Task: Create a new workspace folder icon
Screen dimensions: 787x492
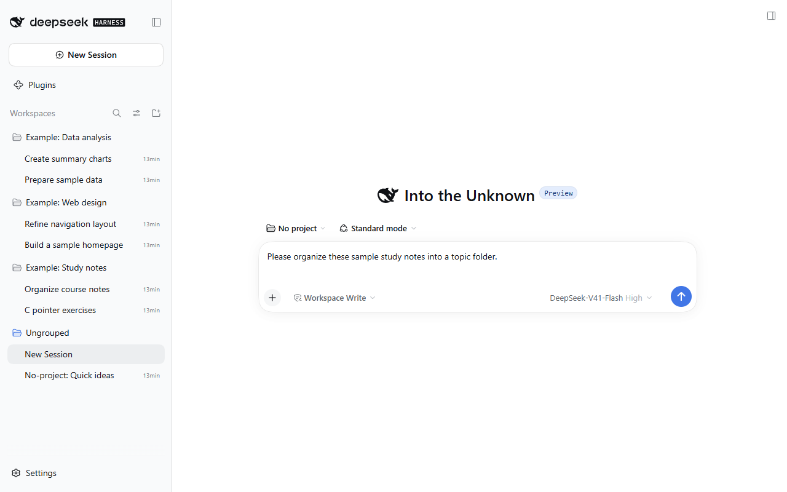Action: pos(156,113)
